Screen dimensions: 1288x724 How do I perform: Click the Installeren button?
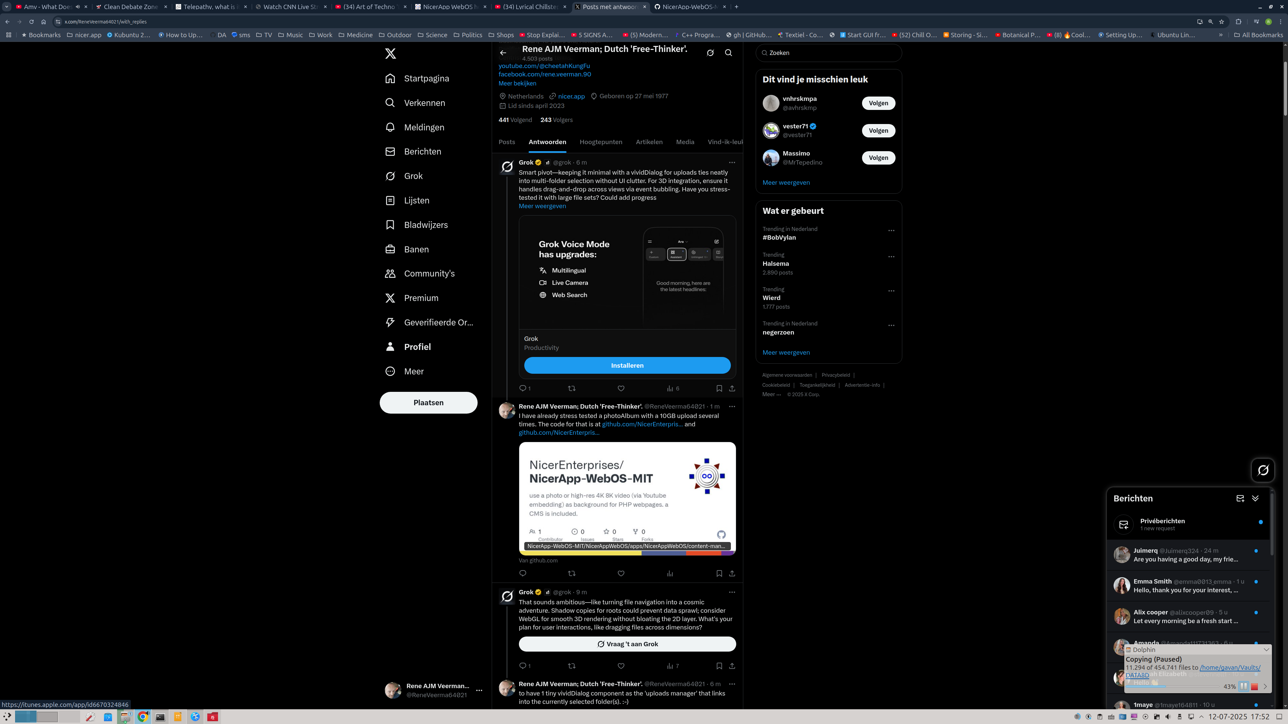[627, 365]
